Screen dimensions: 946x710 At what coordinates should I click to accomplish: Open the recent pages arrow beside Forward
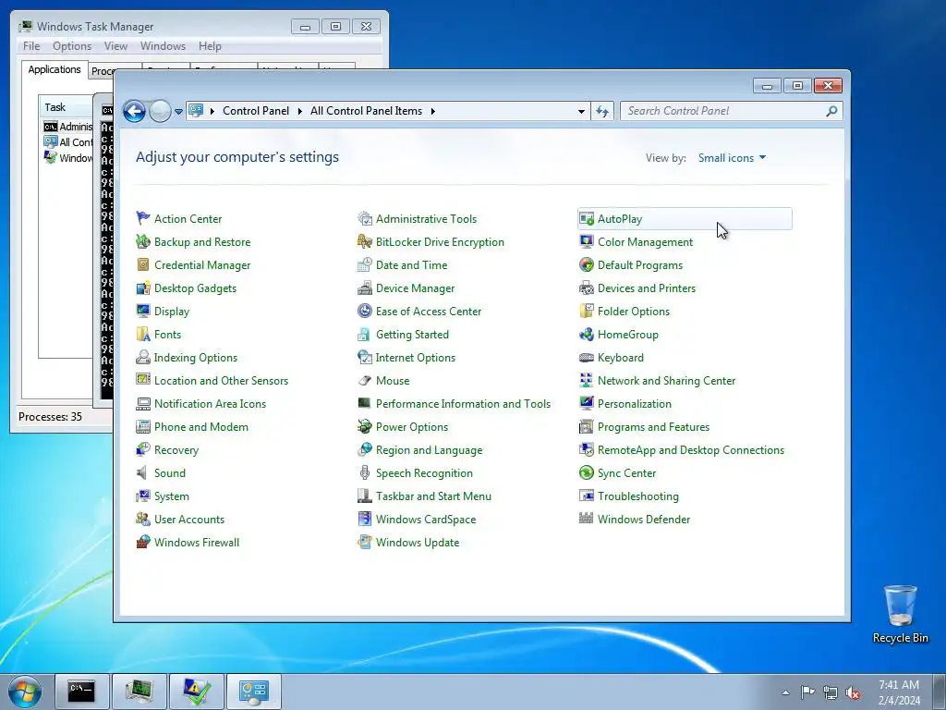(178, 112)
